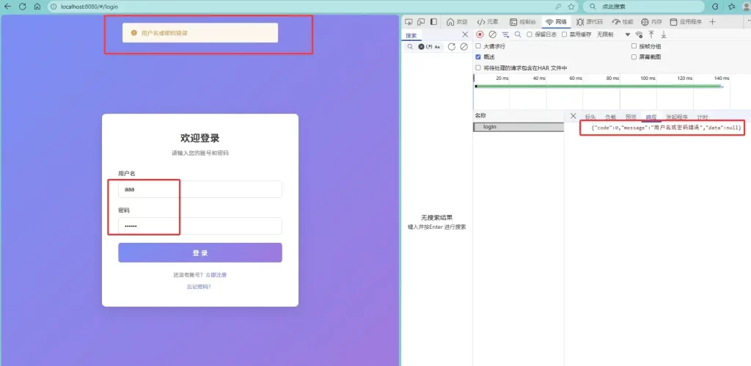This screenshot has height=366, width=751.
Task: Open the 标头 tab in request details
Action: click(590, 117)
